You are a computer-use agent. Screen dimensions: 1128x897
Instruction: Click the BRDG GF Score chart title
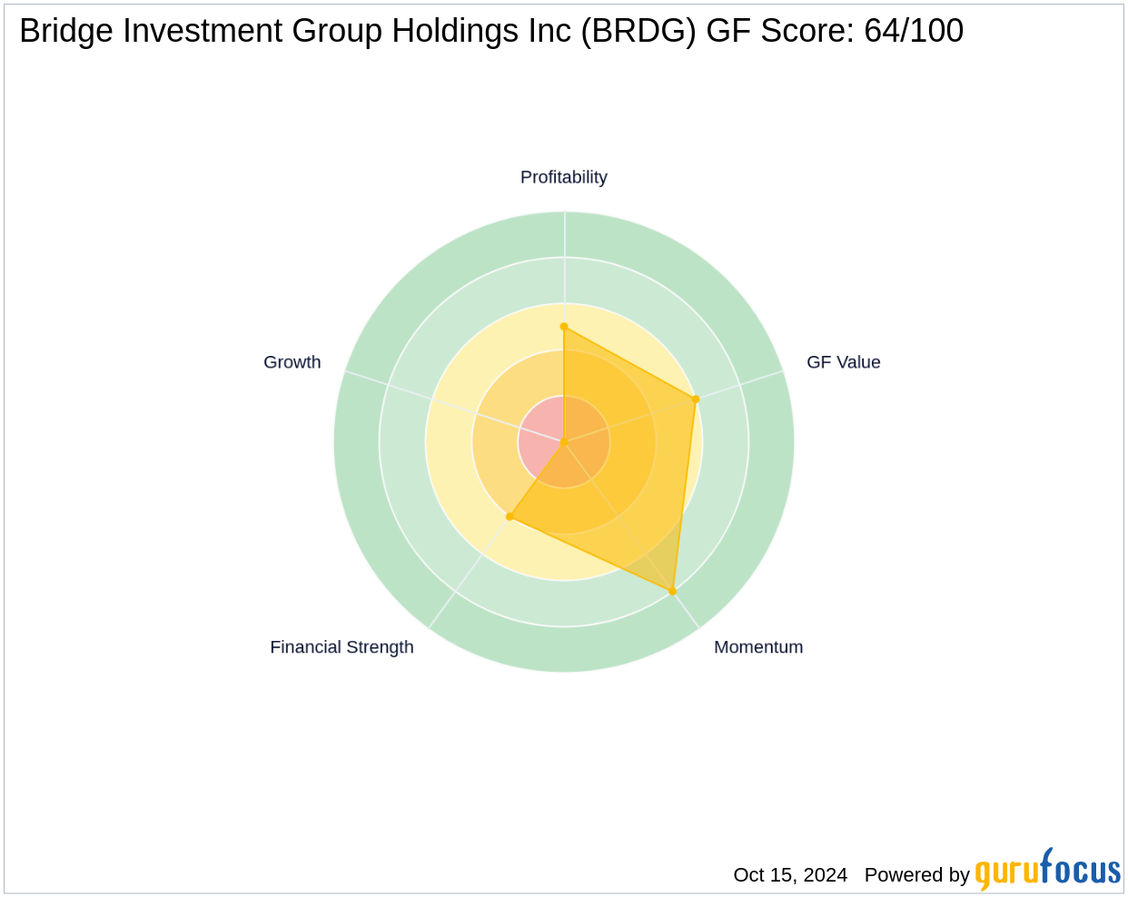(491, 31)
